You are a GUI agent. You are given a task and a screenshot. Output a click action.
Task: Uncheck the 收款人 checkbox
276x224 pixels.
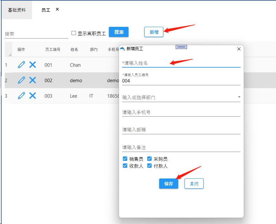coord(125,166)
